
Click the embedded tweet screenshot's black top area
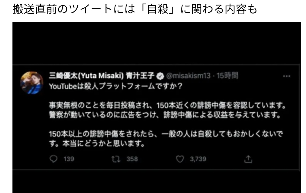(x=156, y=43)
